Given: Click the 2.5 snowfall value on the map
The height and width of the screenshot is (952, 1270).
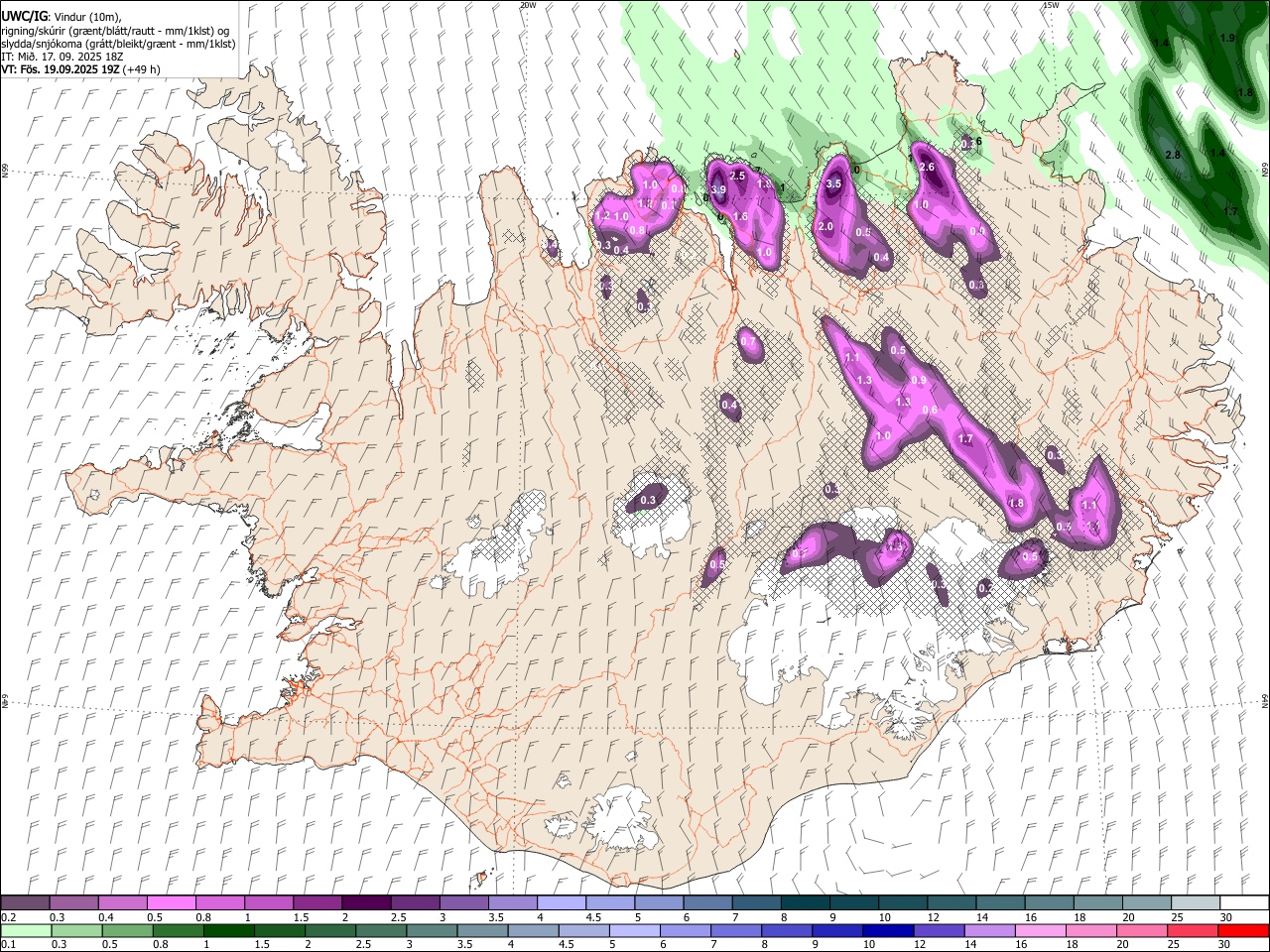Looking at the screenshot, I should pyautogui.click(x=737, y=176).
